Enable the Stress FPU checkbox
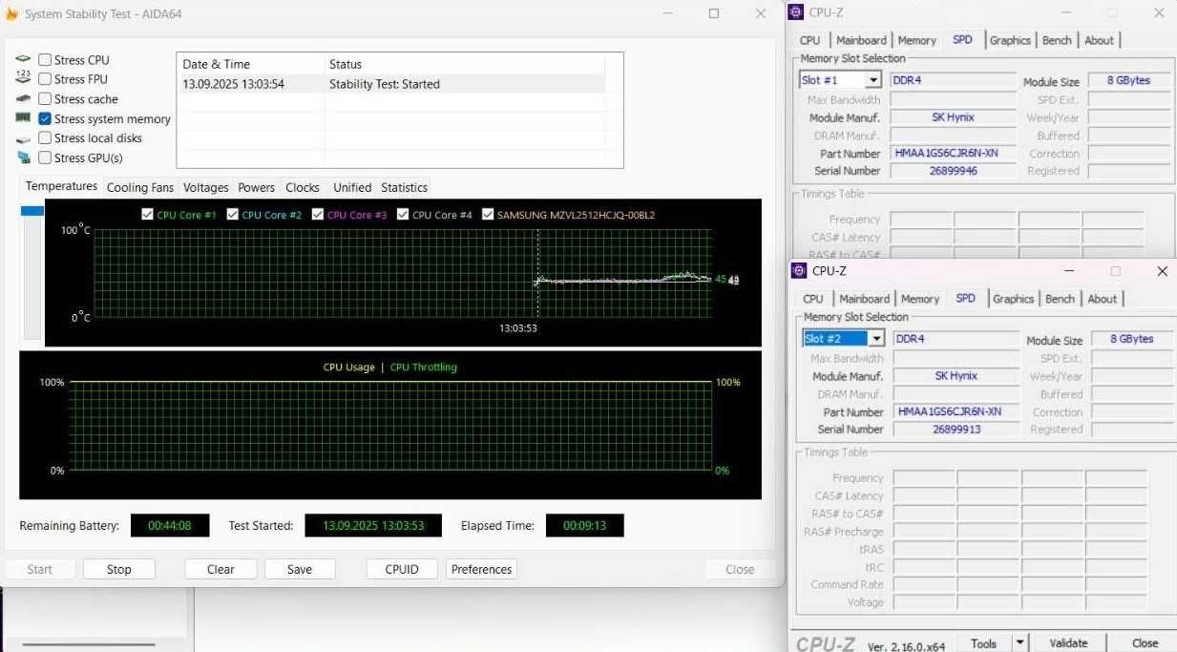 click(45, 79)
